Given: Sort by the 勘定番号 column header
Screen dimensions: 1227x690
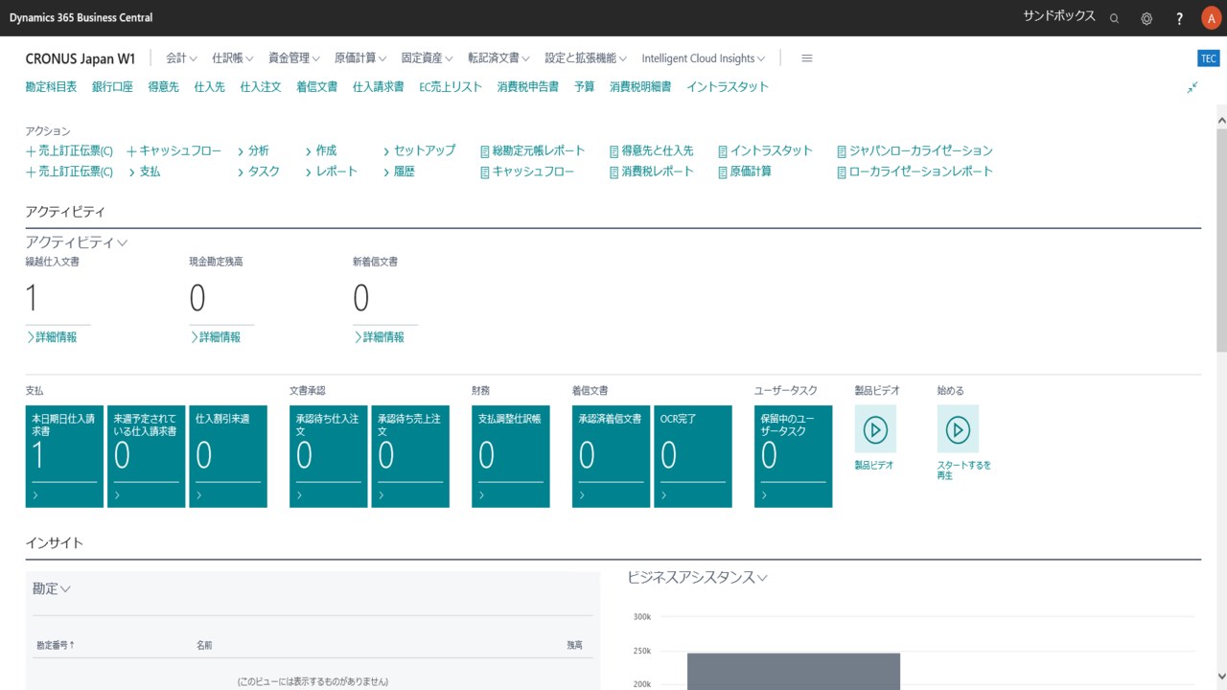Looking at the screenshot, I should (56, 645).
